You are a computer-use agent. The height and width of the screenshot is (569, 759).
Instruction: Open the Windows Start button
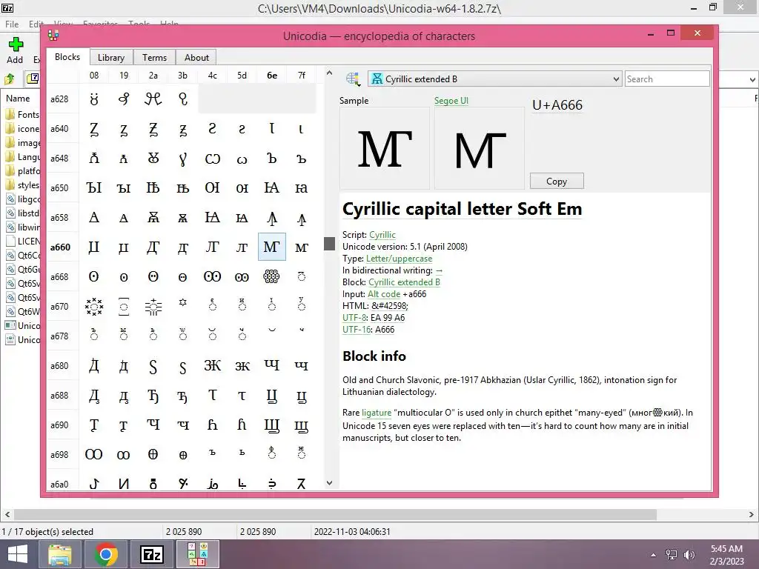click(18, 554)
